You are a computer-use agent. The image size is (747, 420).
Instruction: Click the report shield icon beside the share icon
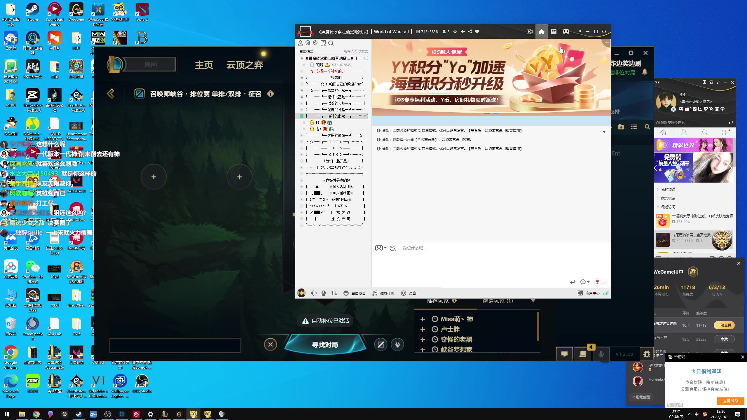pos(477,32)
